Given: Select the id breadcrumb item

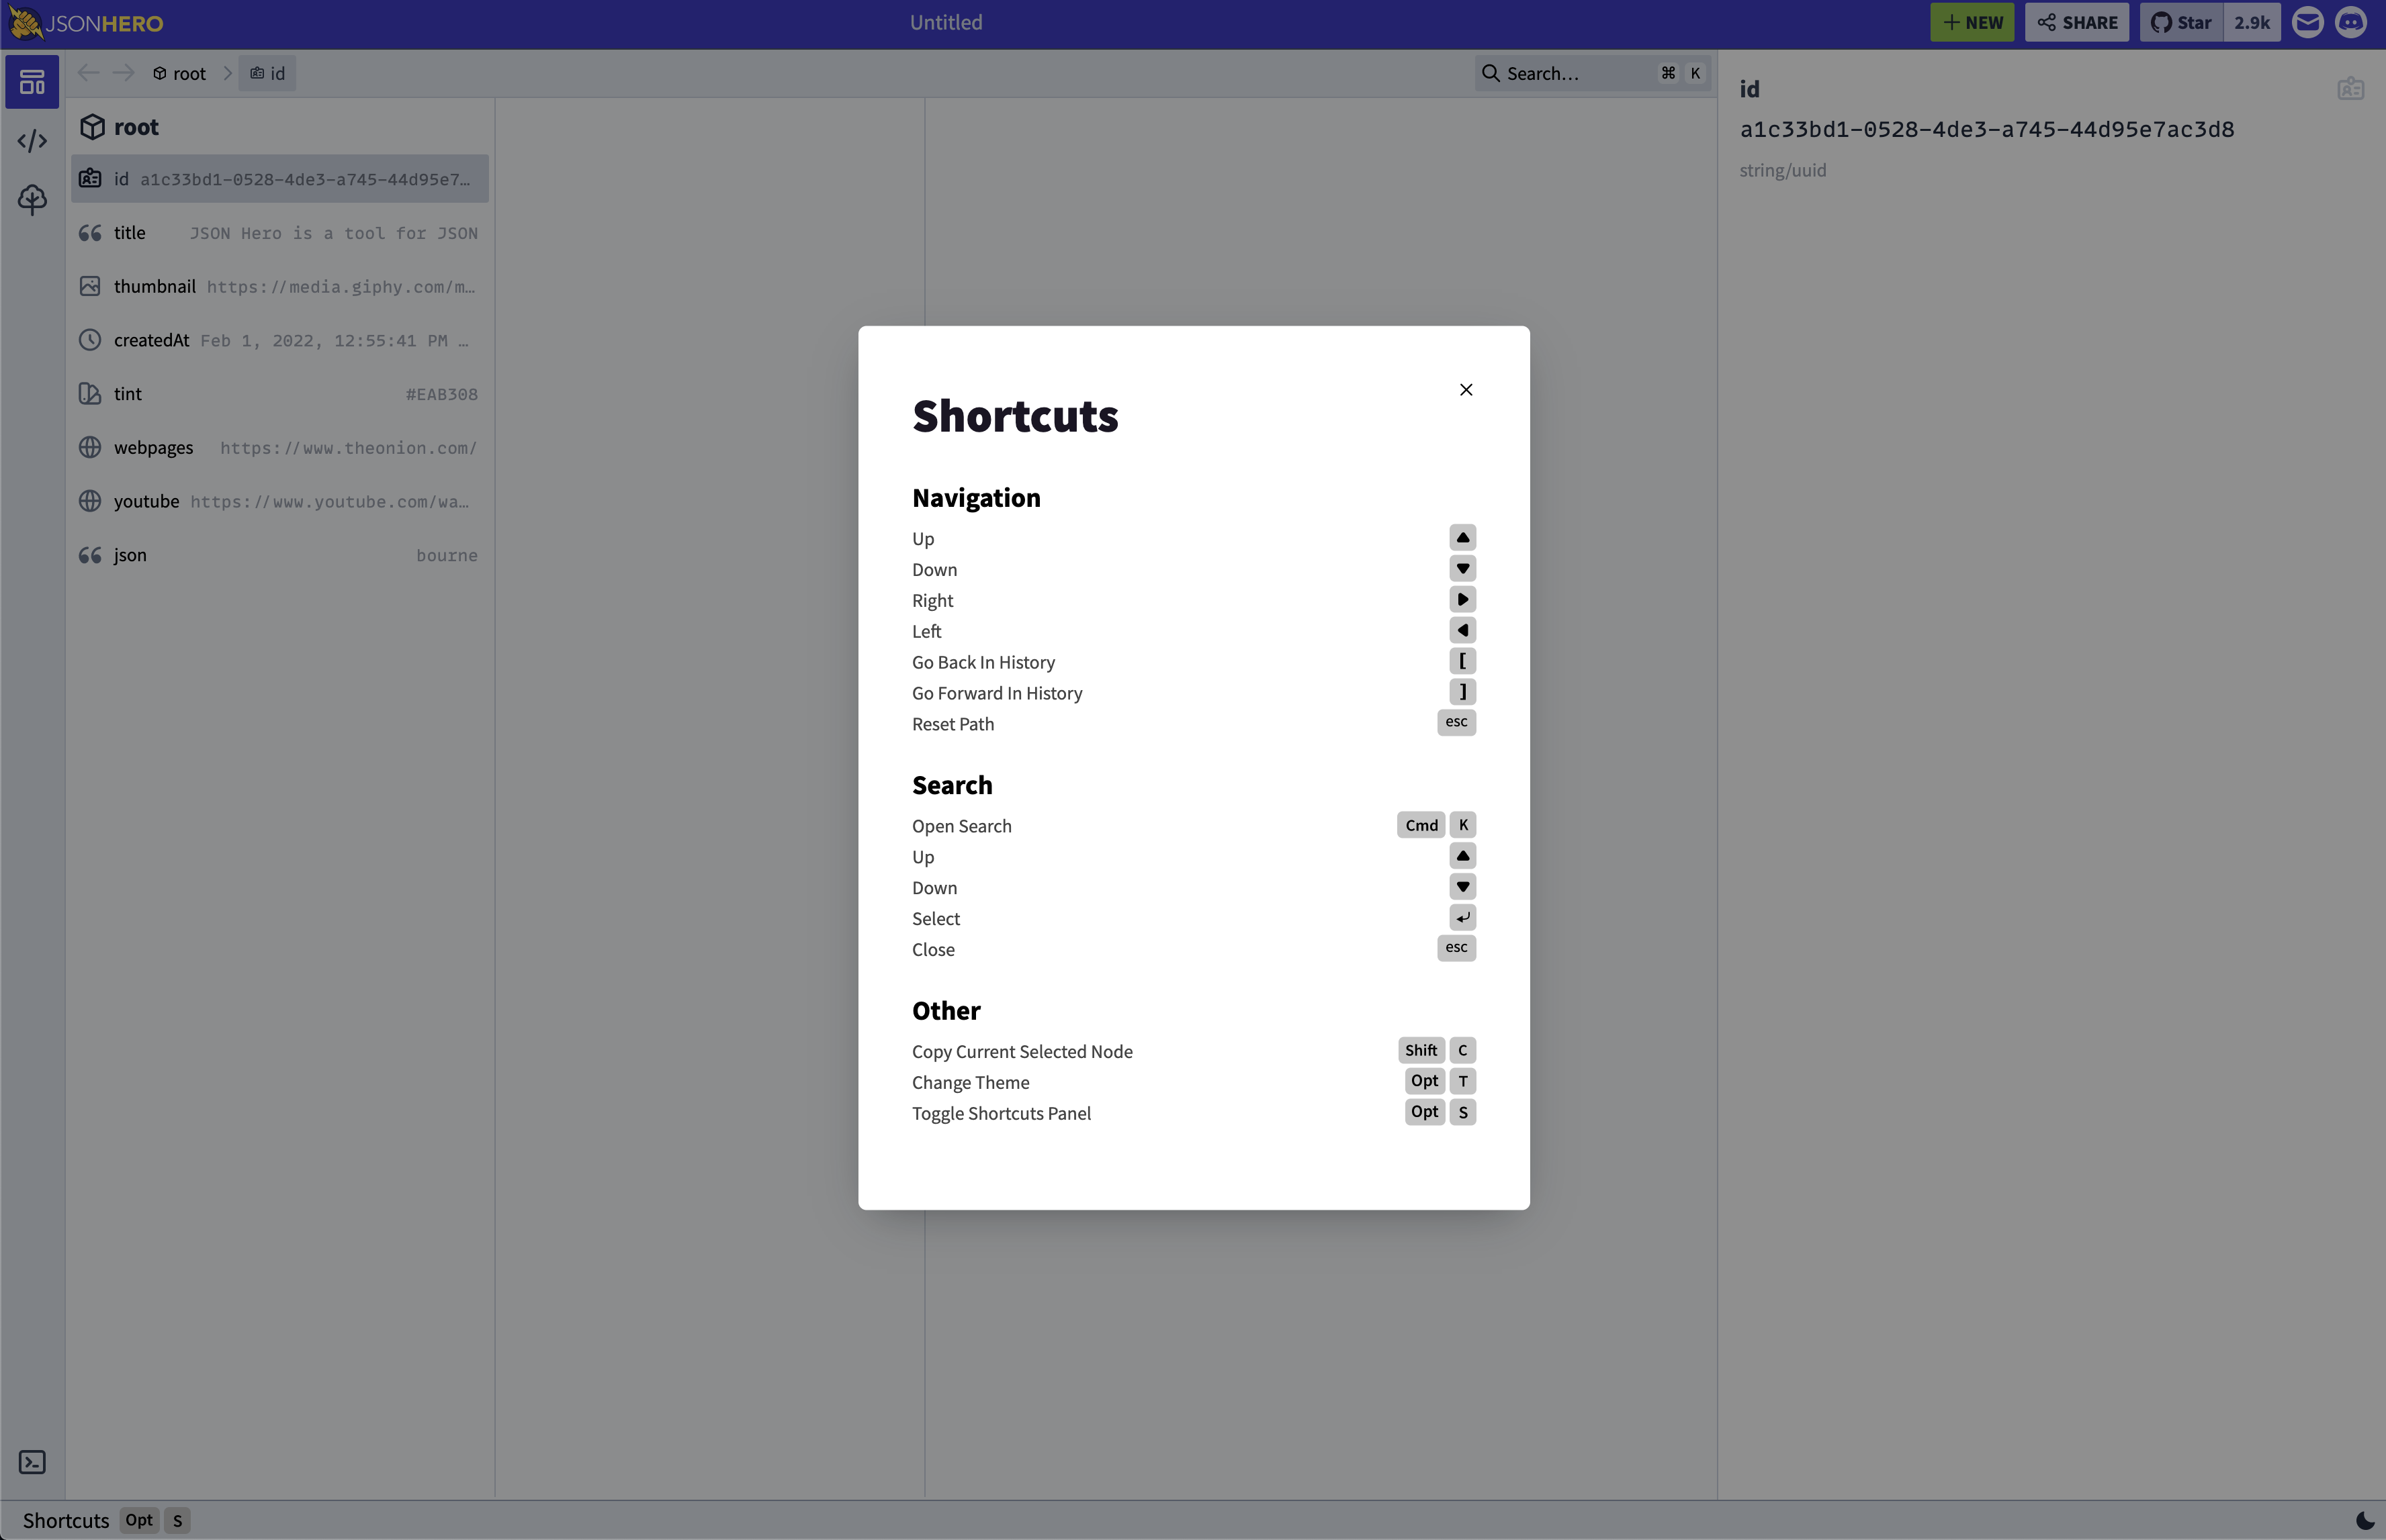Looking at the screenshot, I should [267, 73].
